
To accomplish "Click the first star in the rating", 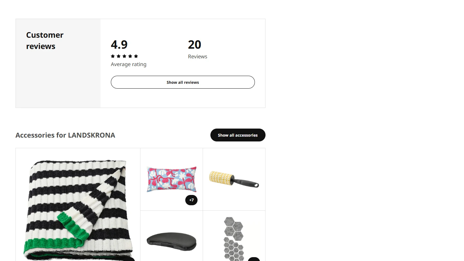I will point(113,56).
